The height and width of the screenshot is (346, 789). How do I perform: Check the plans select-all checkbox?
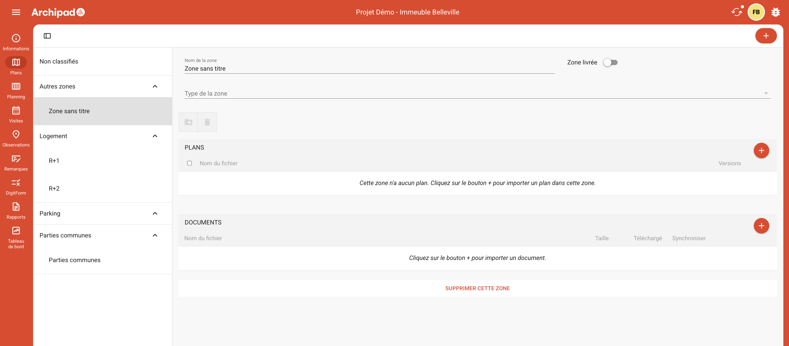190,163
